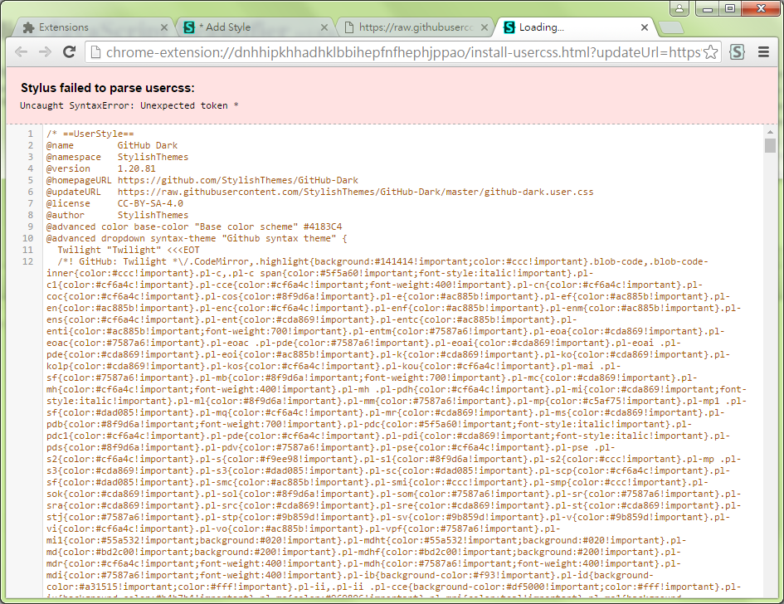Image resolution: width=784 pixels, height=604 pixels.
Task: Click the @updateURL raw.githubusercontent text
Action: (x=356, y=192)
